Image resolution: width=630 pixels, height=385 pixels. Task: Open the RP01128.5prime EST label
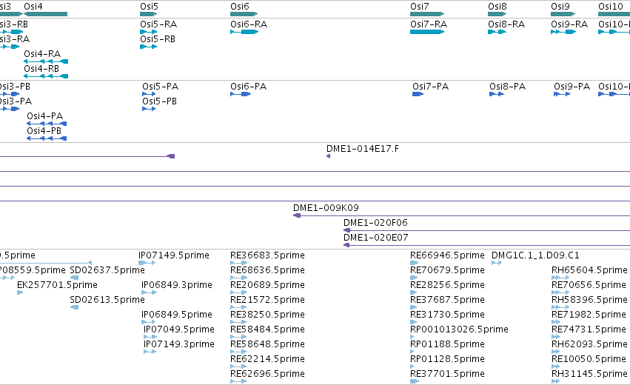[x=447, y=359]
